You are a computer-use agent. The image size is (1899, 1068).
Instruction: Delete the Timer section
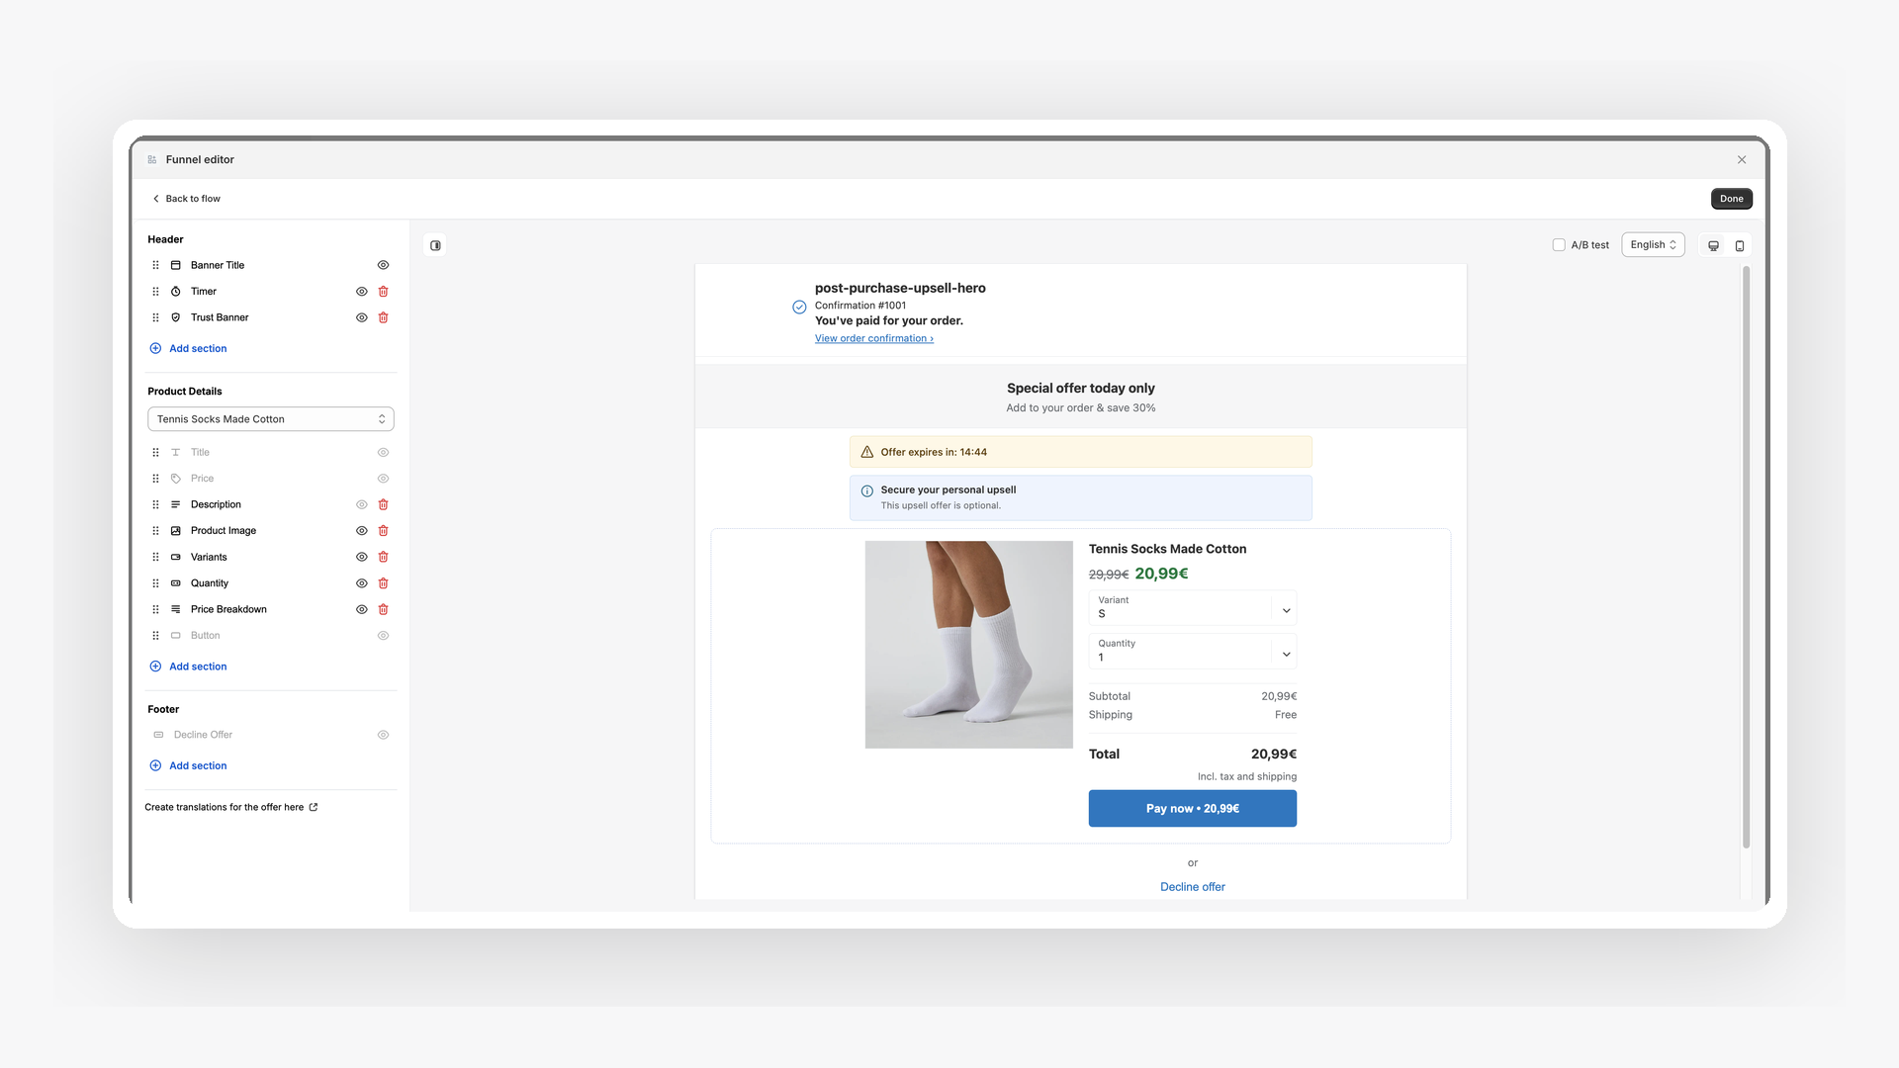[384, 292]
